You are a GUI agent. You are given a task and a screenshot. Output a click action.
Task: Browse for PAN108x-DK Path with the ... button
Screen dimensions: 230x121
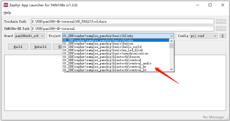point(221,29)
